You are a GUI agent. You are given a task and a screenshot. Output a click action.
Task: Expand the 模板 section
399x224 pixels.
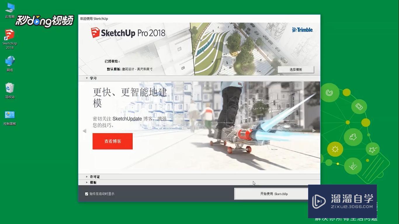tap(87, 182)
